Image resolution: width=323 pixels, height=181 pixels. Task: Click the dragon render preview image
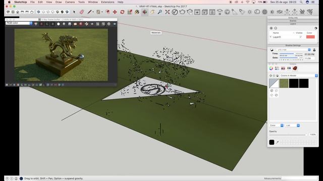61,55
